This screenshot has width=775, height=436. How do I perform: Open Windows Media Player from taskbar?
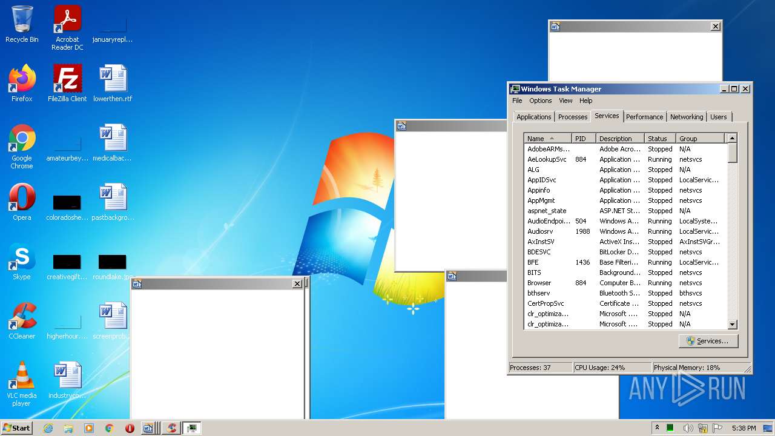point(89,428)
